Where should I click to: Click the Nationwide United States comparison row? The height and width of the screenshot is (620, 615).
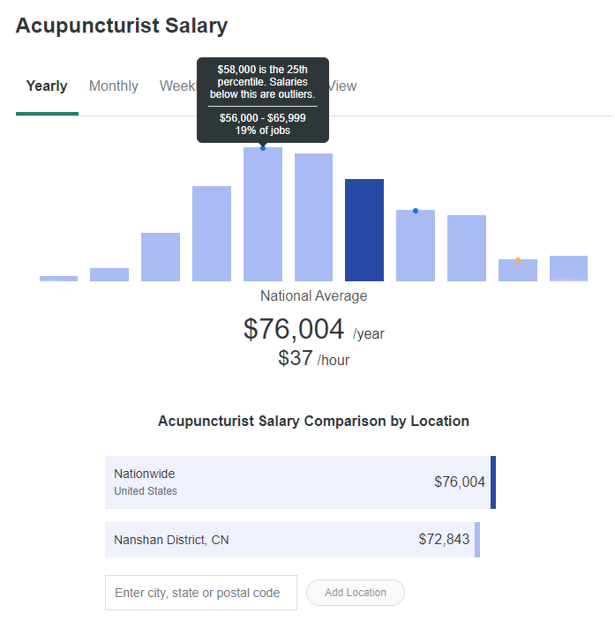click(300, 482)
